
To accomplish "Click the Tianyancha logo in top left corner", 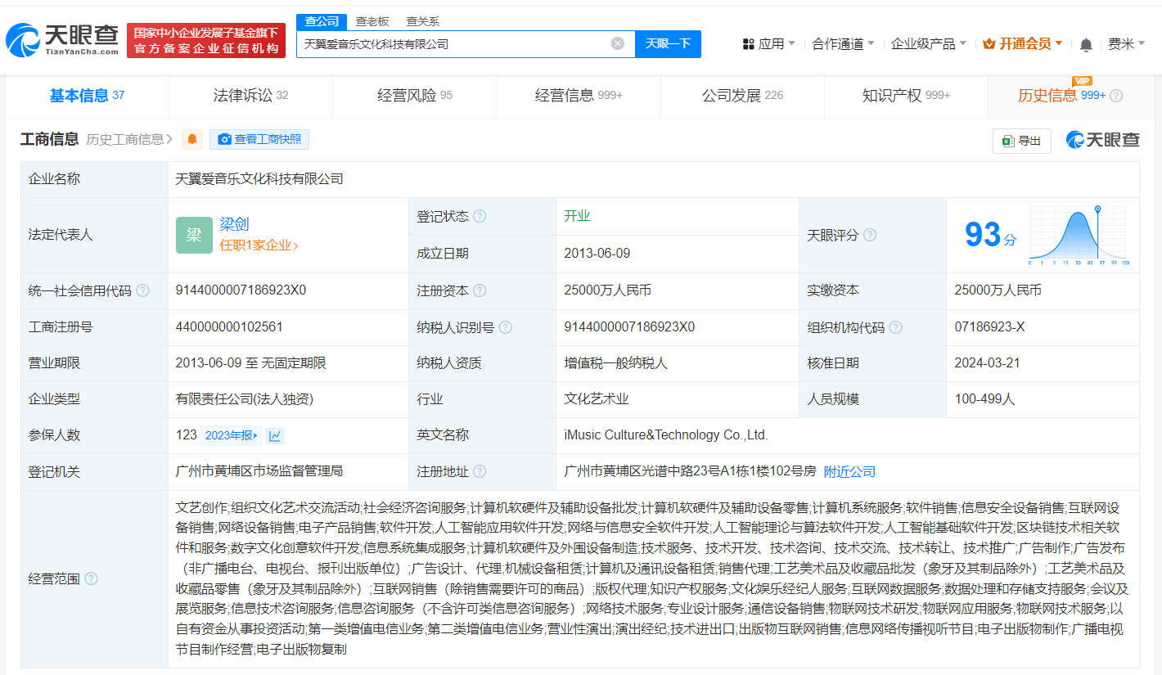I will tap(56, 38).
